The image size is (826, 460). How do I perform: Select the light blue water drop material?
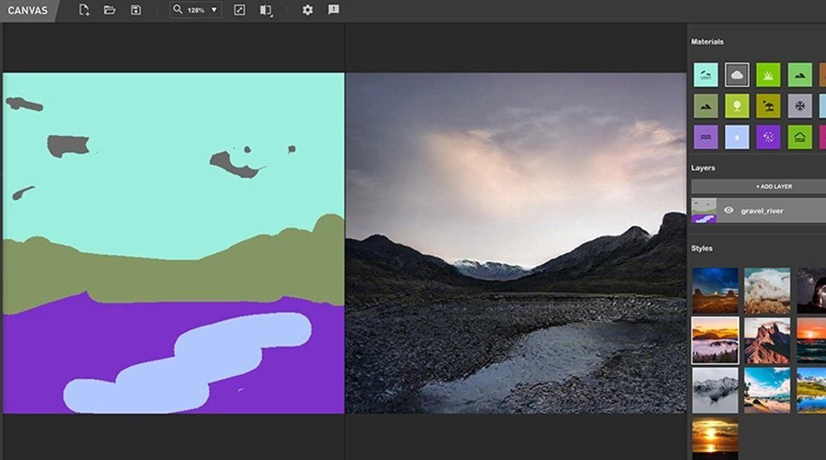pyautogui.click(x=737, y=137)
